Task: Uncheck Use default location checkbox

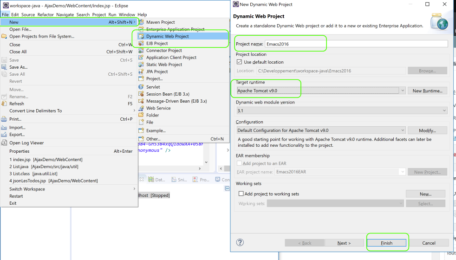Action: [x=239, y=62]
